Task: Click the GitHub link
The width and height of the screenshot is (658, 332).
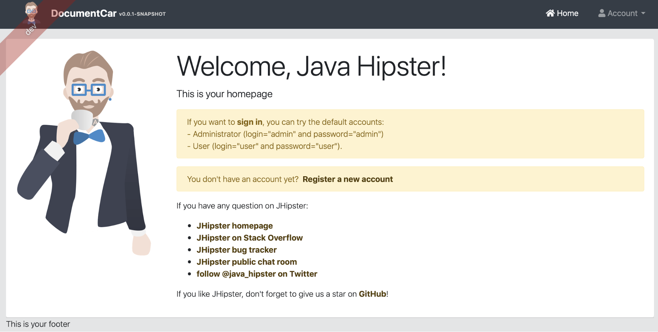Action: [372, 294]
